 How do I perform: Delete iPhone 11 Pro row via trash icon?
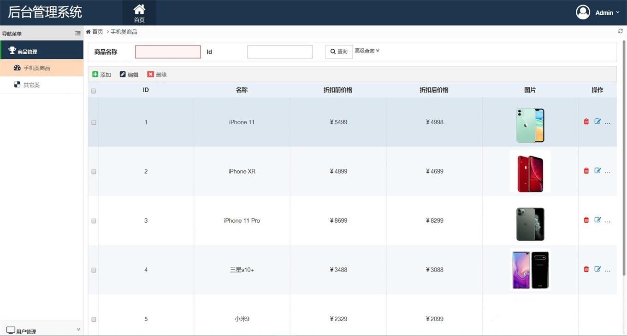click(x=586, y=220)
